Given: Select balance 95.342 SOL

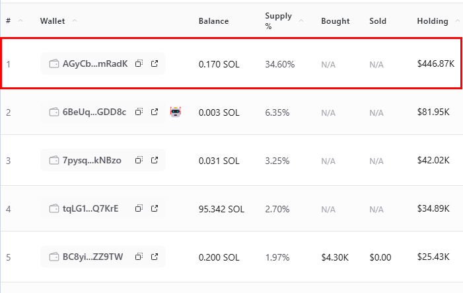Looking at the screenshot, I should pyautogui.click(x=221, y=209).
